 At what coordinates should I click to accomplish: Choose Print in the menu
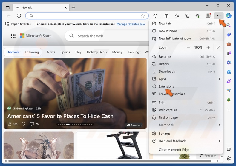tap(186, 103)
